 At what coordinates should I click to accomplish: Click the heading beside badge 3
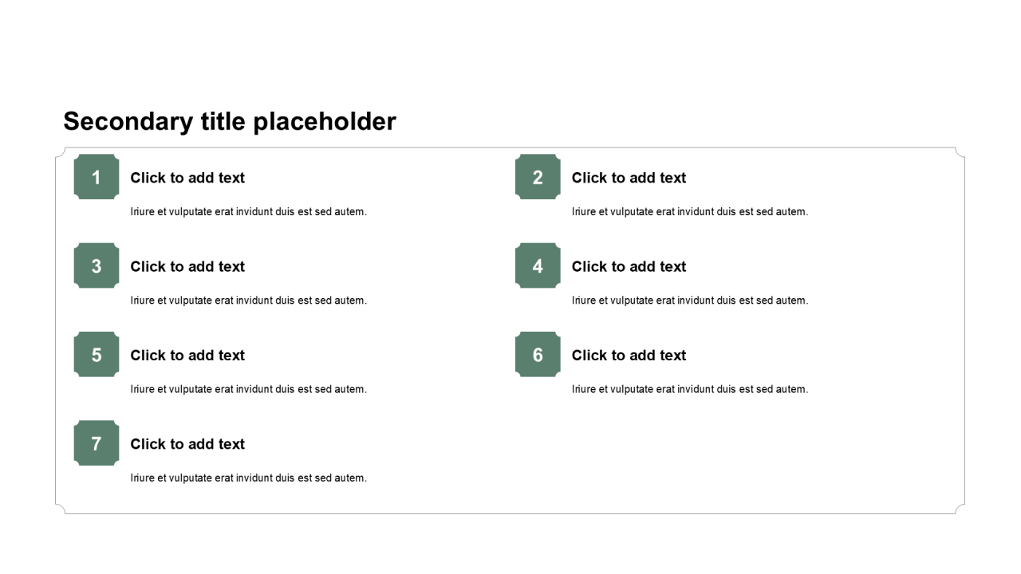click(x=187, y=266)
